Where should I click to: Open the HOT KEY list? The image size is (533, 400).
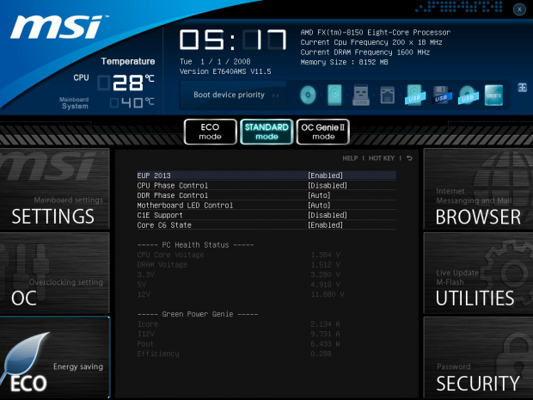pos(382,158)
